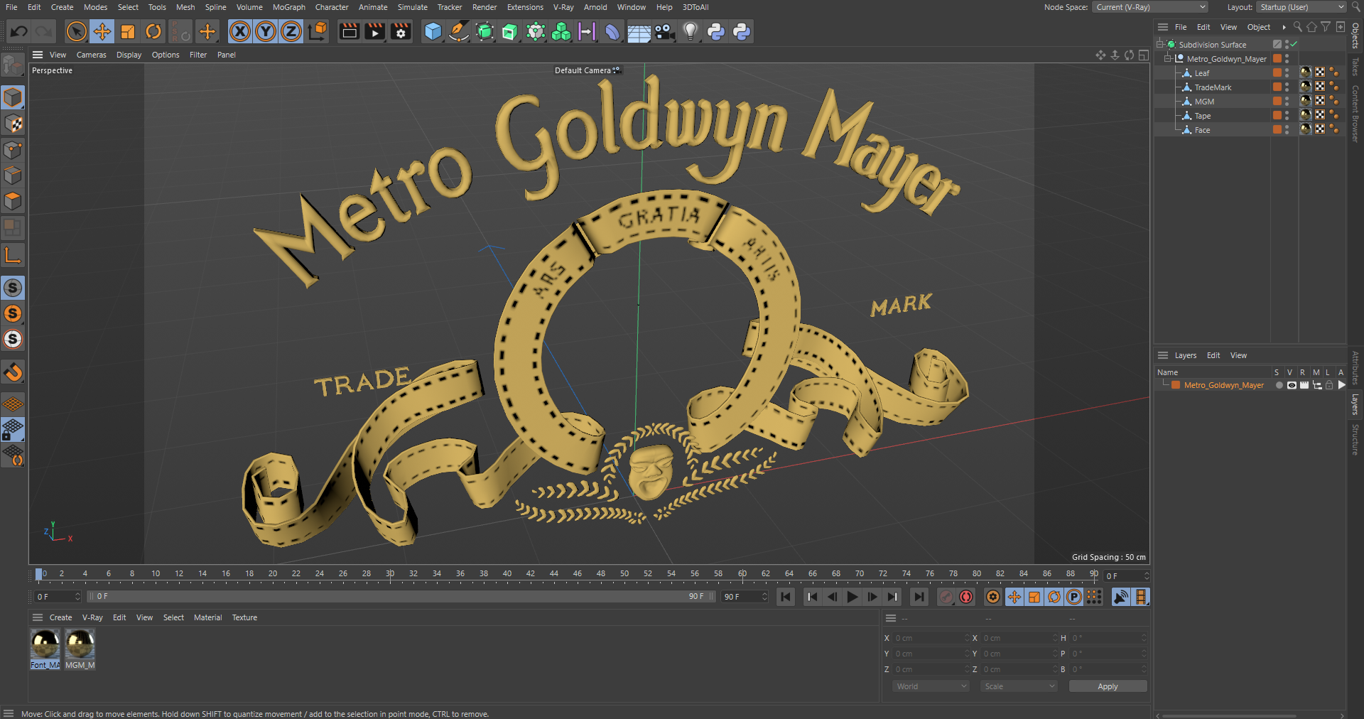Click the Extrude generator icon
Image resolution: width=1364 pixels, height=719 pixels.
click(510, 31)
